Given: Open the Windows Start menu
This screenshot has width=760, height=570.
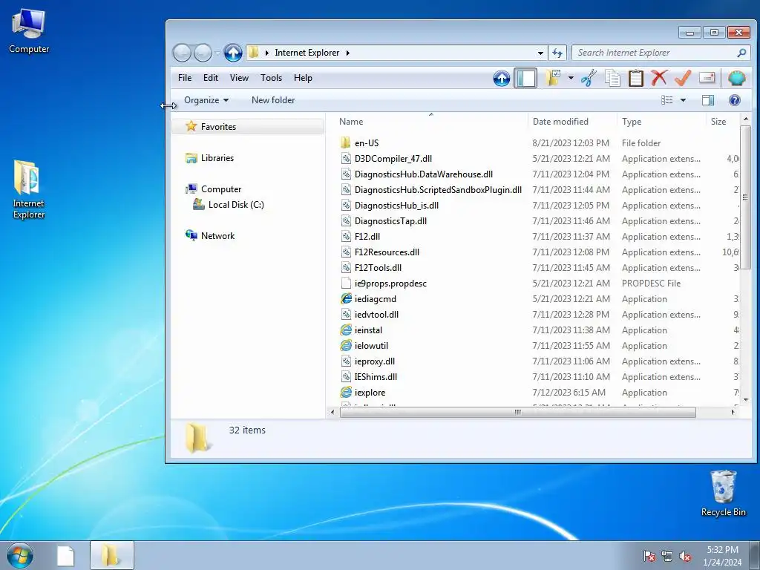Looking at the screenshot, I should (x=20, y=555).
